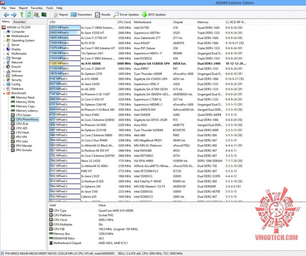Select the CPU Queen benchmark icon
The height and width of the screenshot is (256, 306).
[13, 115]
